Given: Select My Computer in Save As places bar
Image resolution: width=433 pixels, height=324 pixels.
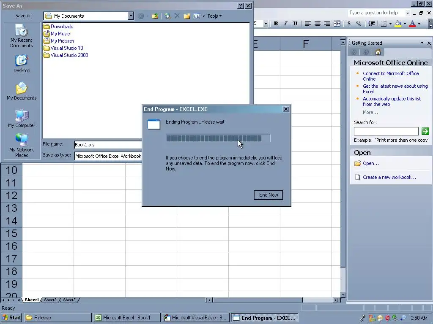Looking at the screenshot, I should (x=22, y=119).
